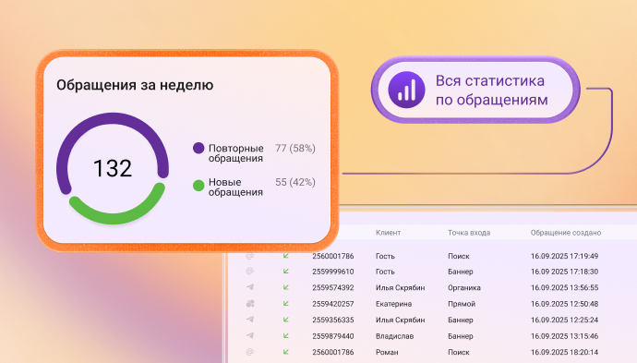Click Поиск in the Роман row

pyautogui.click(x=459, y=352)
